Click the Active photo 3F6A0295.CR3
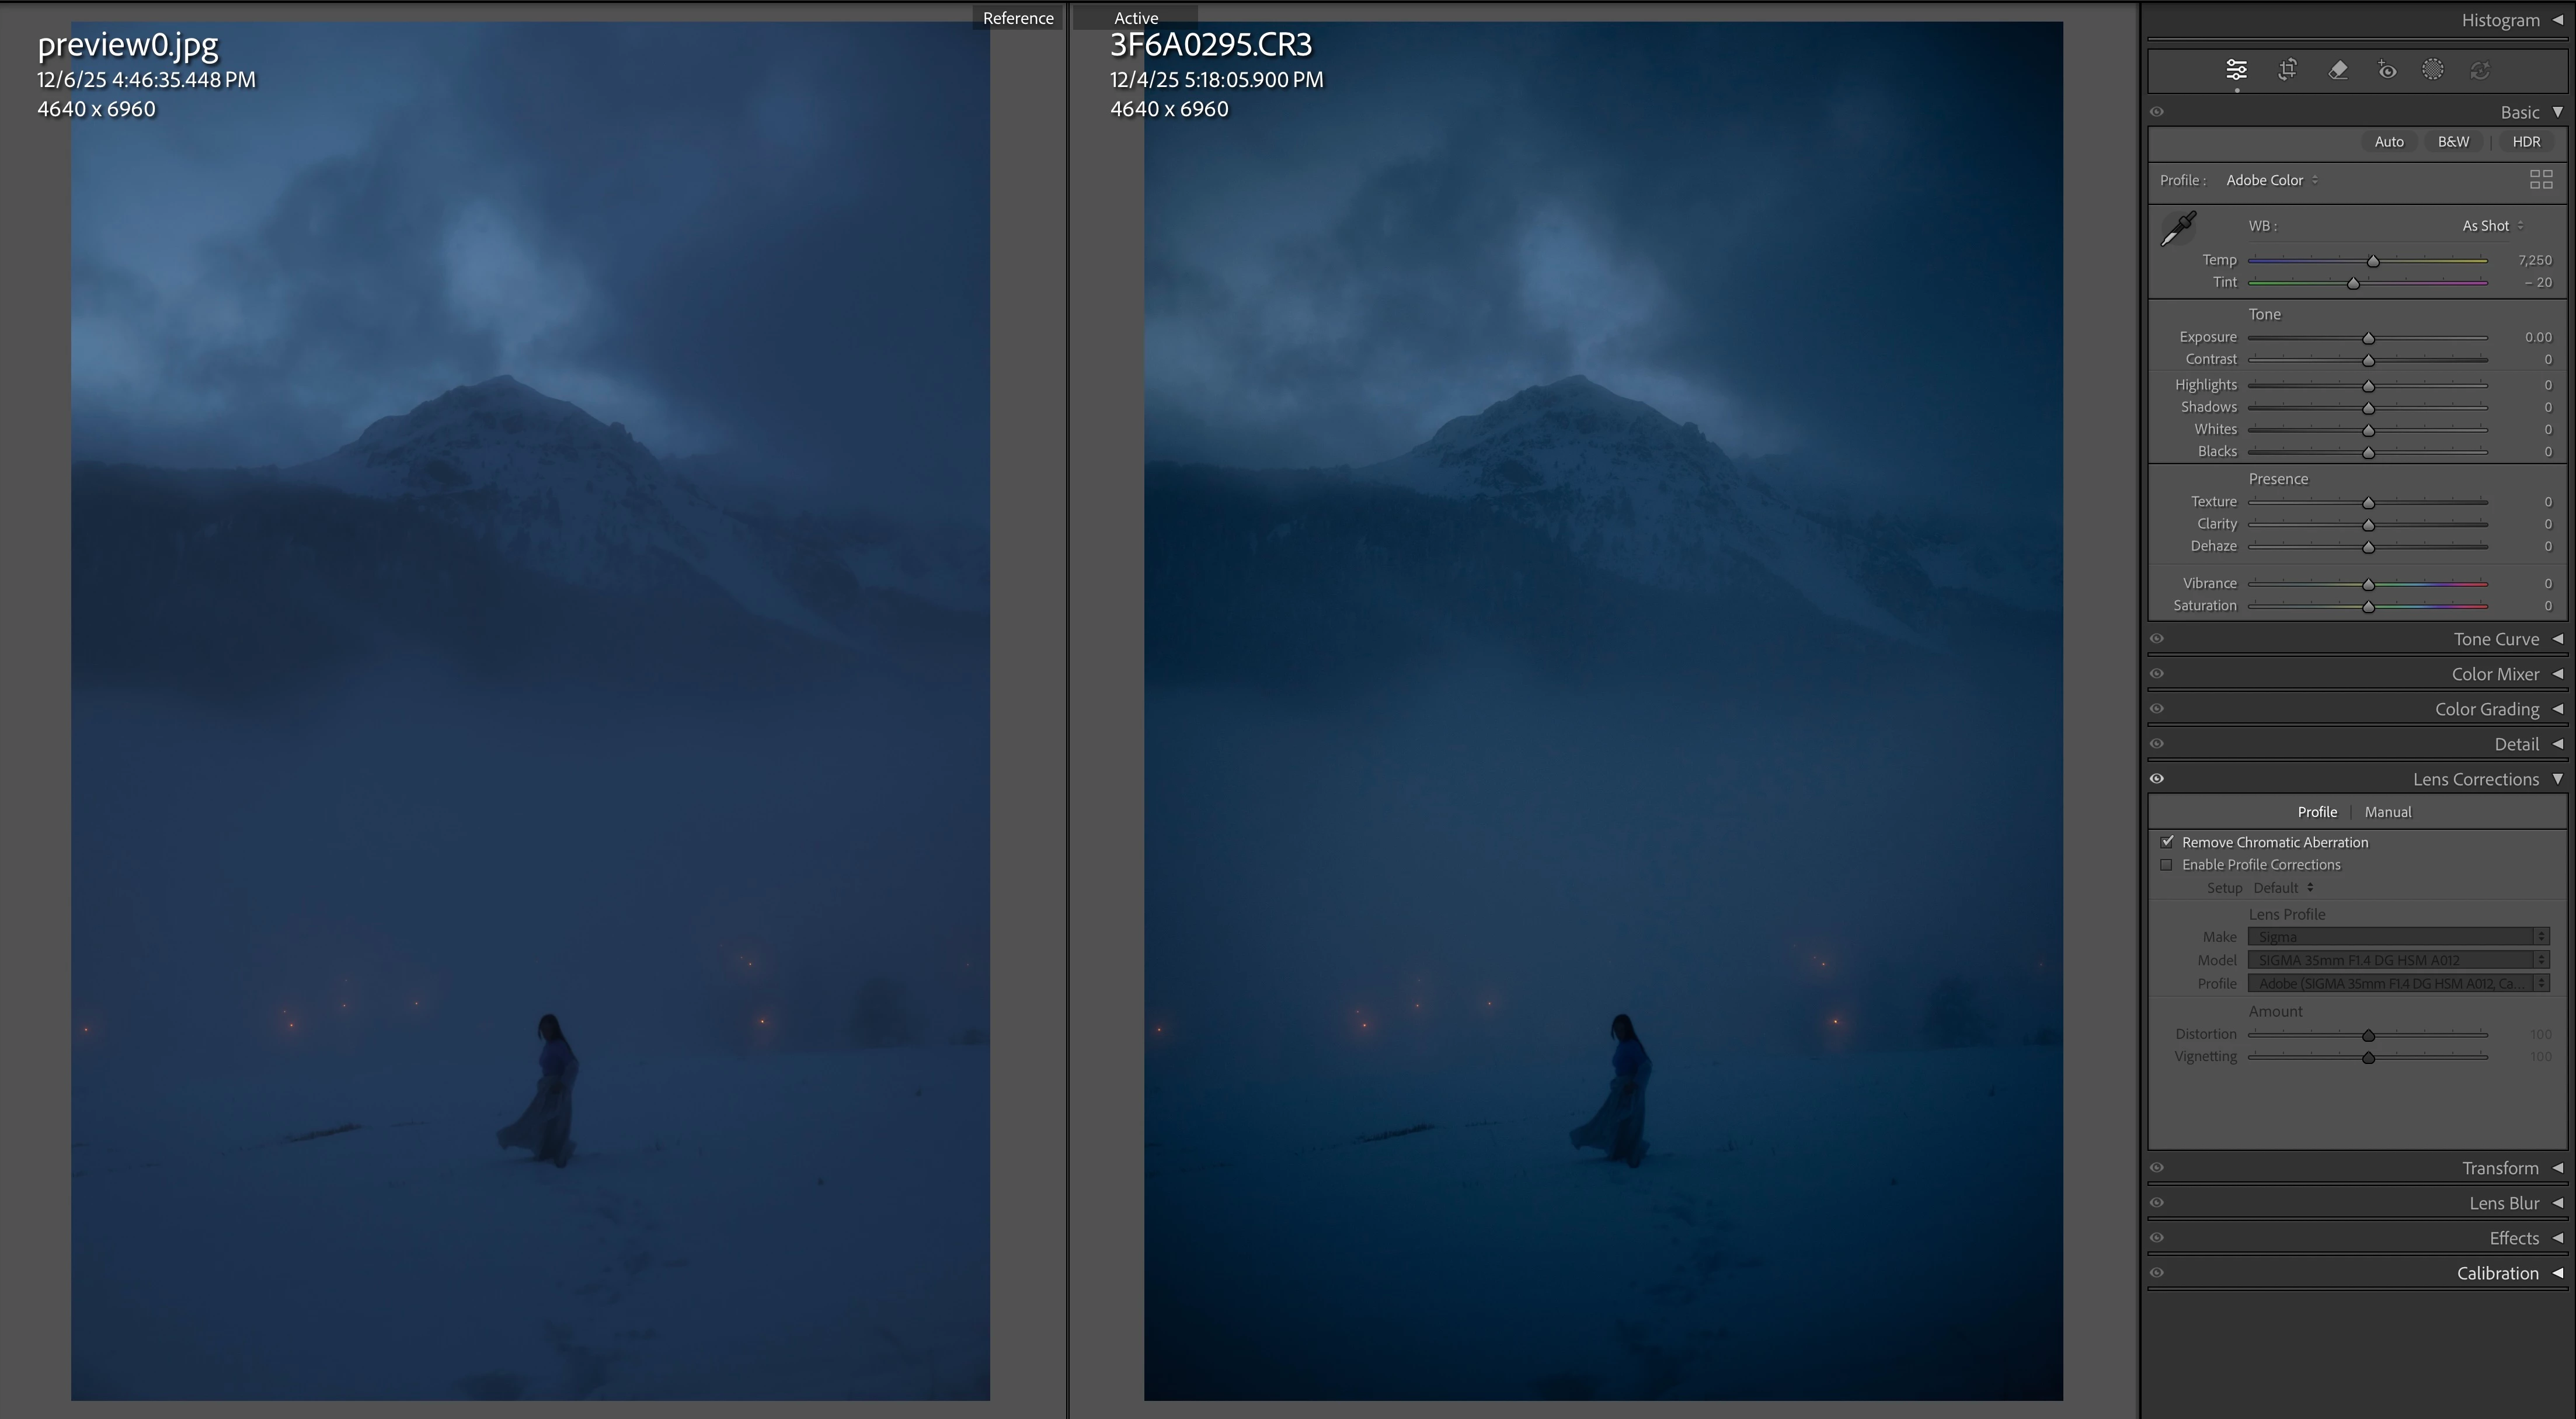 coord(1603,711)
